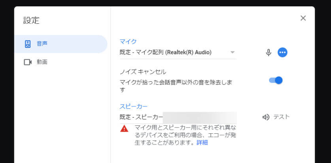The height and width of the screenshot is (163, 331).
Task: Click the red warning triangle icon
Action: (124, 129)
